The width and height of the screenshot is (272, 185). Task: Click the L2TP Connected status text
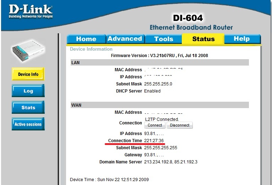tap(162, 119)
